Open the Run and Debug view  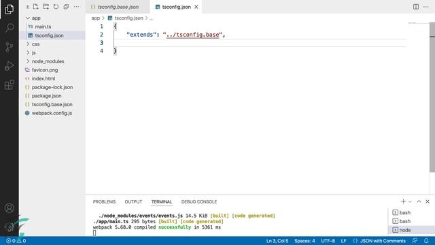[x=9, y=66]
